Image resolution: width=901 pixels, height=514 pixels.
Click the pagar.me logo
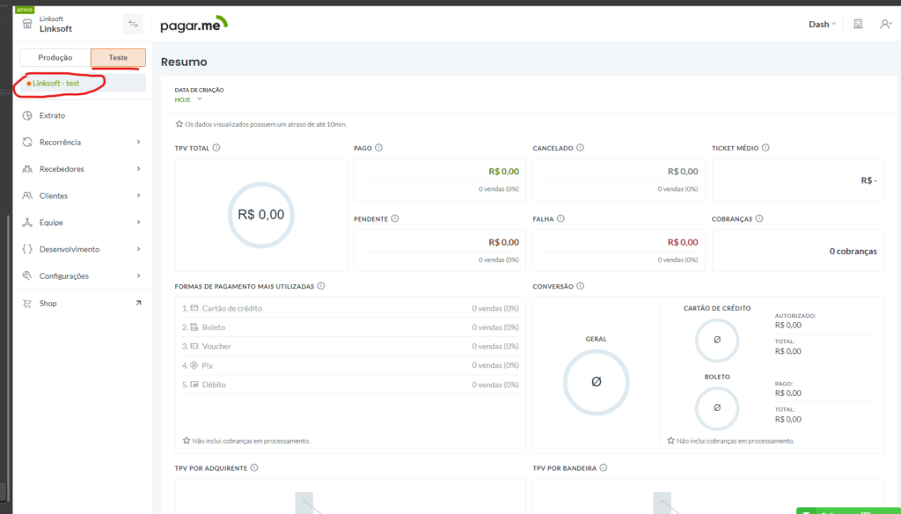[194, 25]
